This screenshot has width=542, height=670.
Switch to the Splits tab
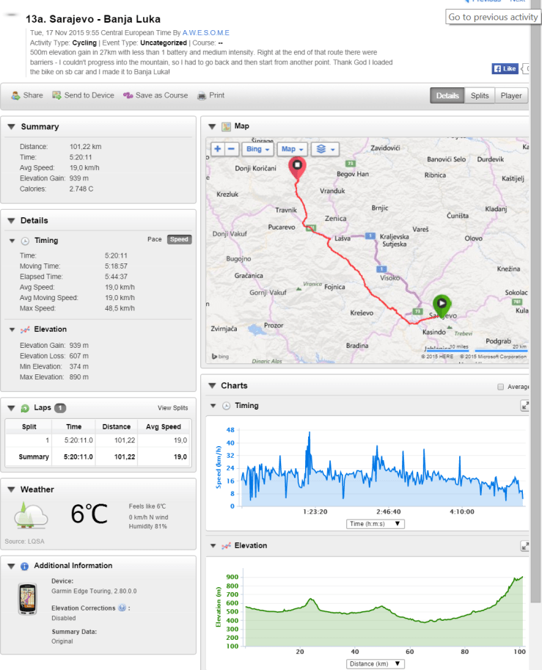click(x=480, y=95)
